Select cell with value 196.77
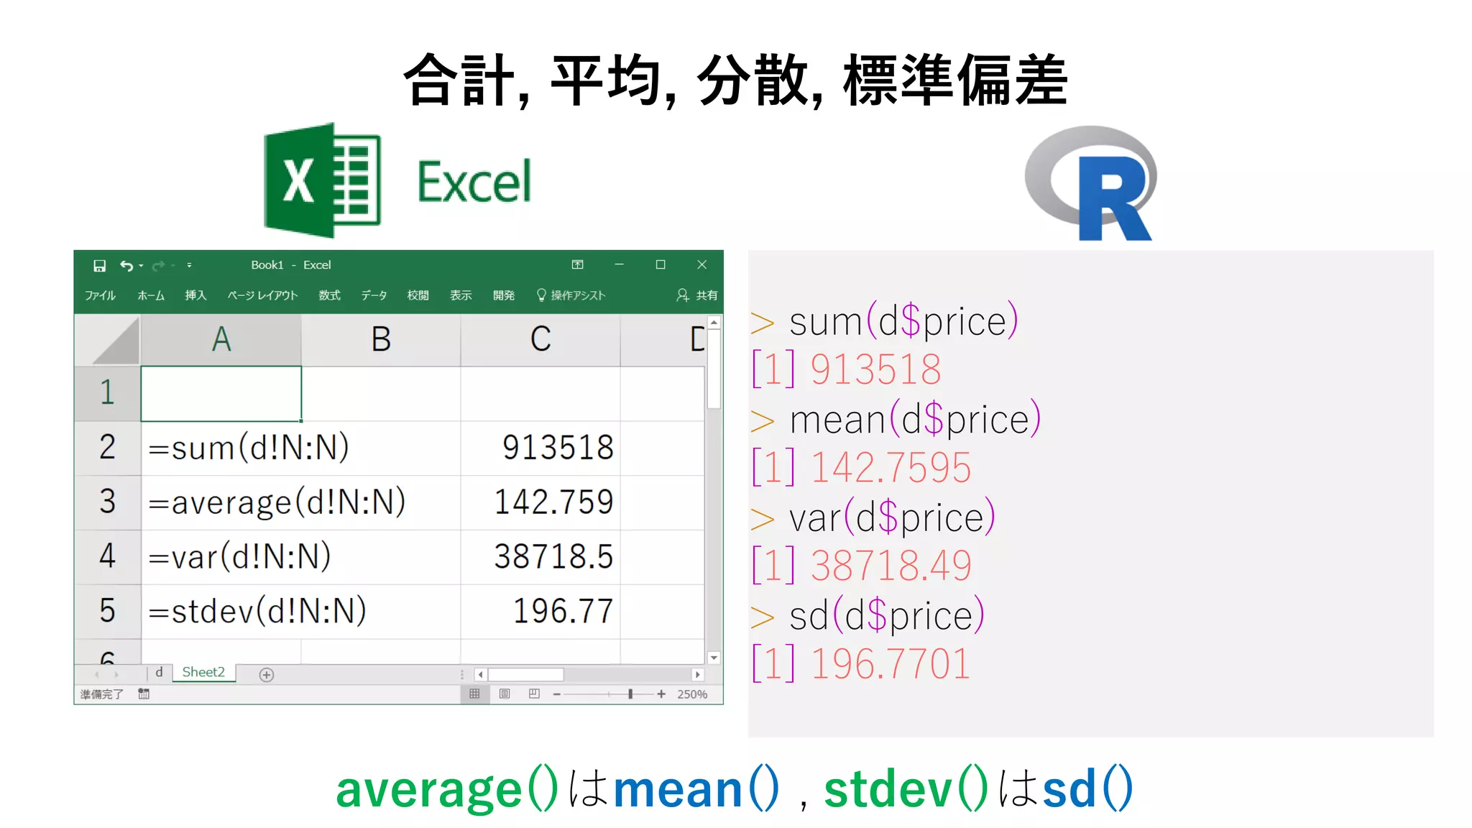Image resolution: width=1472 pixels, height=828 pixels. tap(540, 612)
